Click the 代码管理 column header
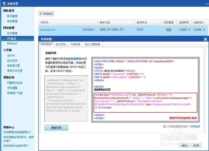This screenshot has width=209, height=151. pos(168,23)
